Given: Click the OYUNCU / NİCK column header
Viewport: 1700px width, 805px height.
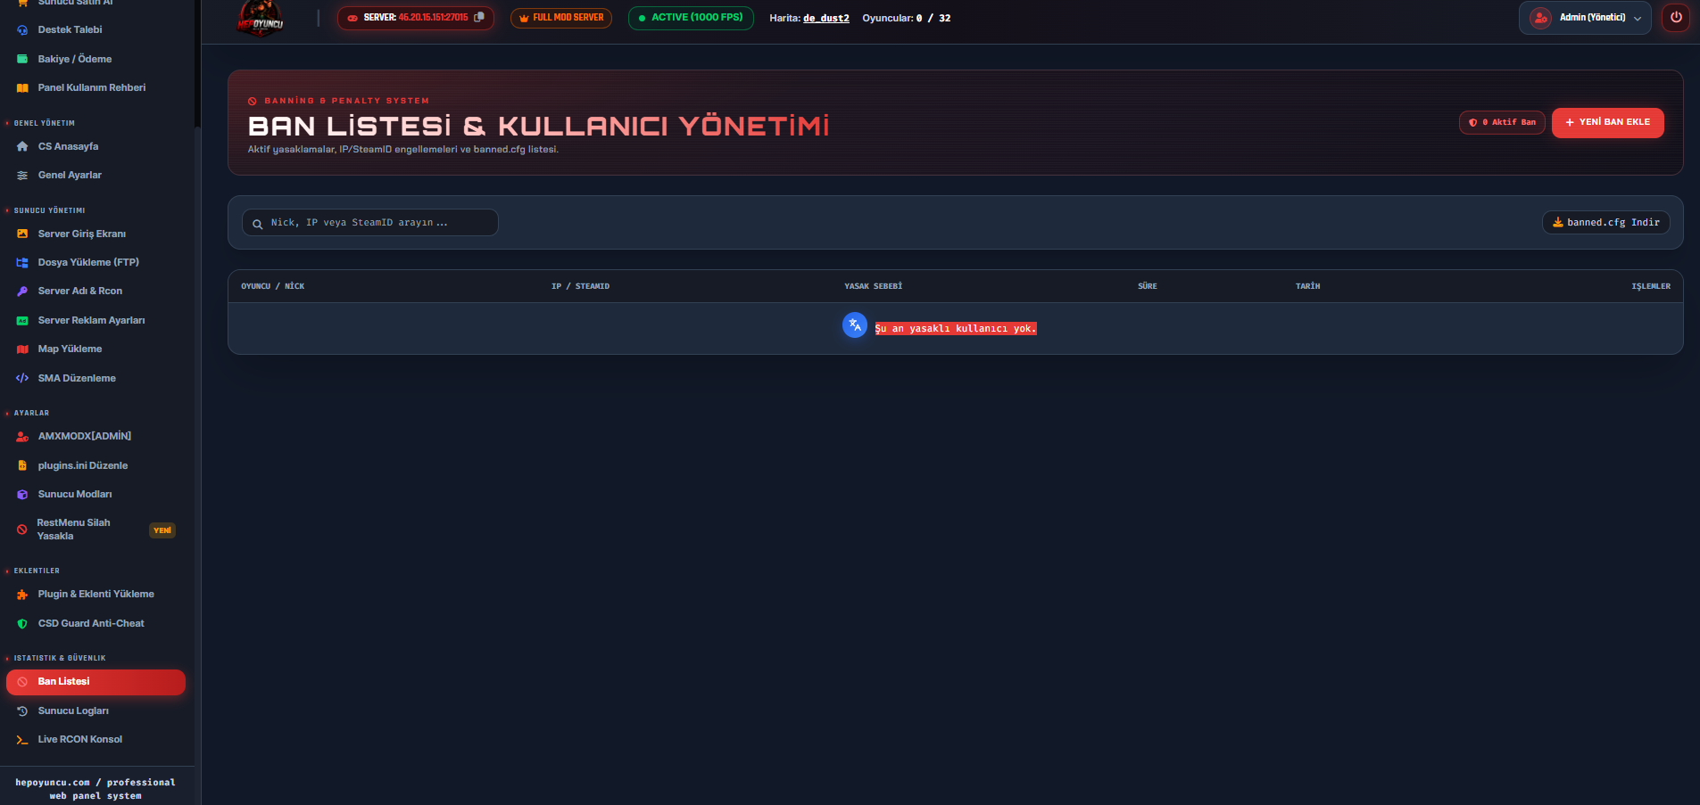Looking at the screenshot, I should tap(273, 286).
